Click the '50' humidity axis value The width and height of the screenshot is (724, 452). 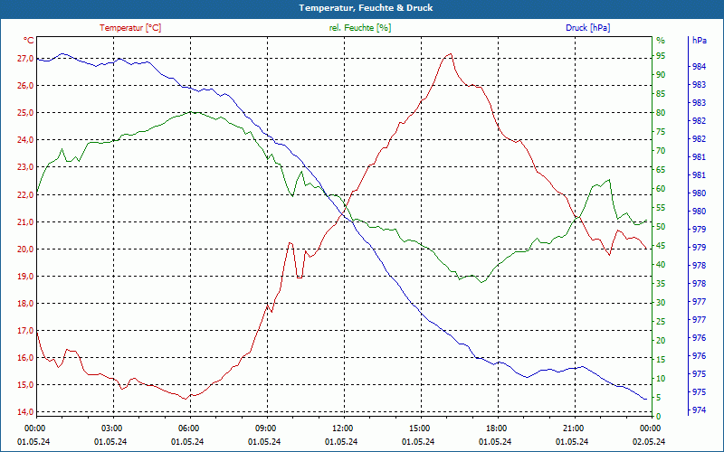[661, 227]
